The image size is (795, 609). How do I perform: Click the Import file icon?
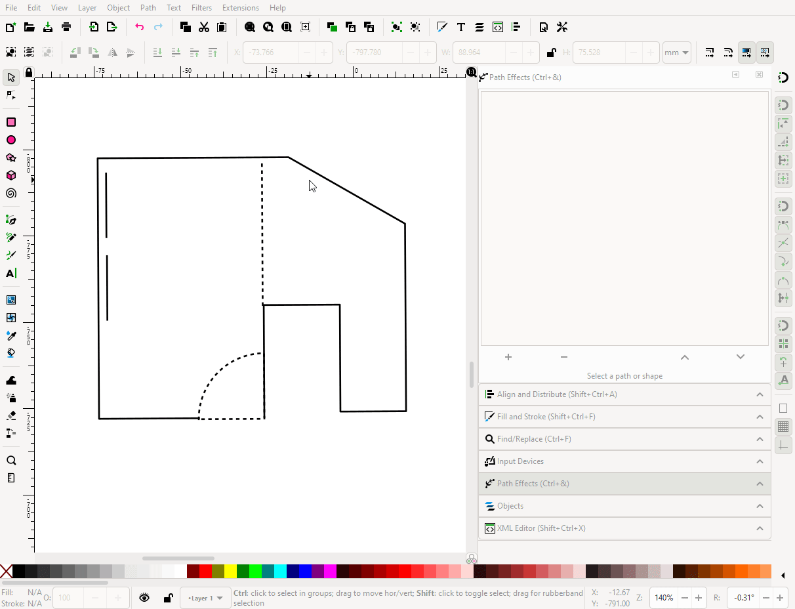94,27
